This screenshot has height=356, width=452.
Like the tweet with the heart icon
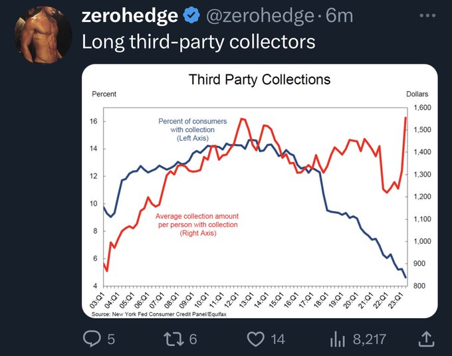(255, 339)
